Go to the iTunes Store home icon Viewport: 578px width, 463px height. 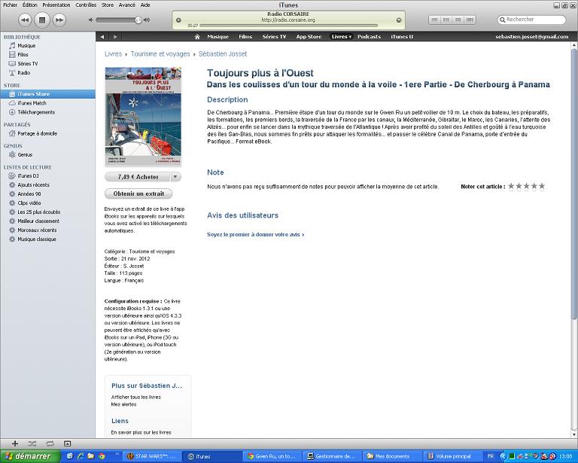coord(197,36)
